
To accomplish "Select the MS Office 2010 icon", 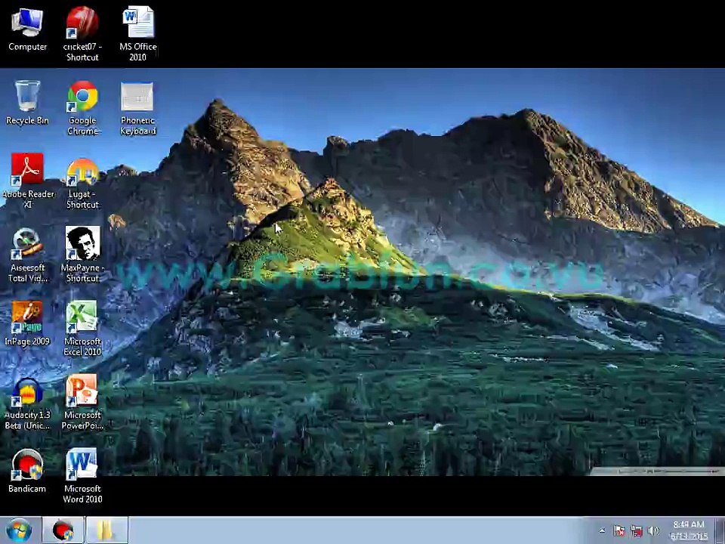I will click(x=137, y=34).
